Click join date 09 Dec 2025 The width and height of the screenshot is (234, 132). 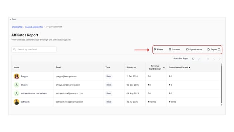(x=133, y=85)
